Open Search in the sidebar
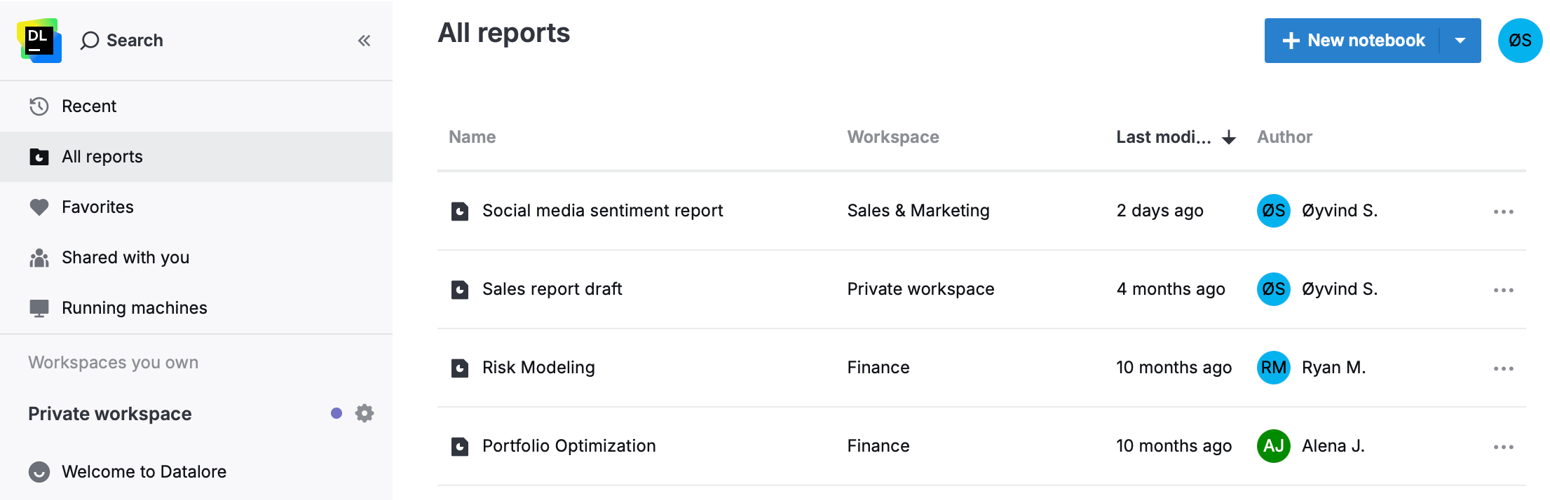Image resolution: width=1550 pixels, height=500 pixels. click(122, 41)
